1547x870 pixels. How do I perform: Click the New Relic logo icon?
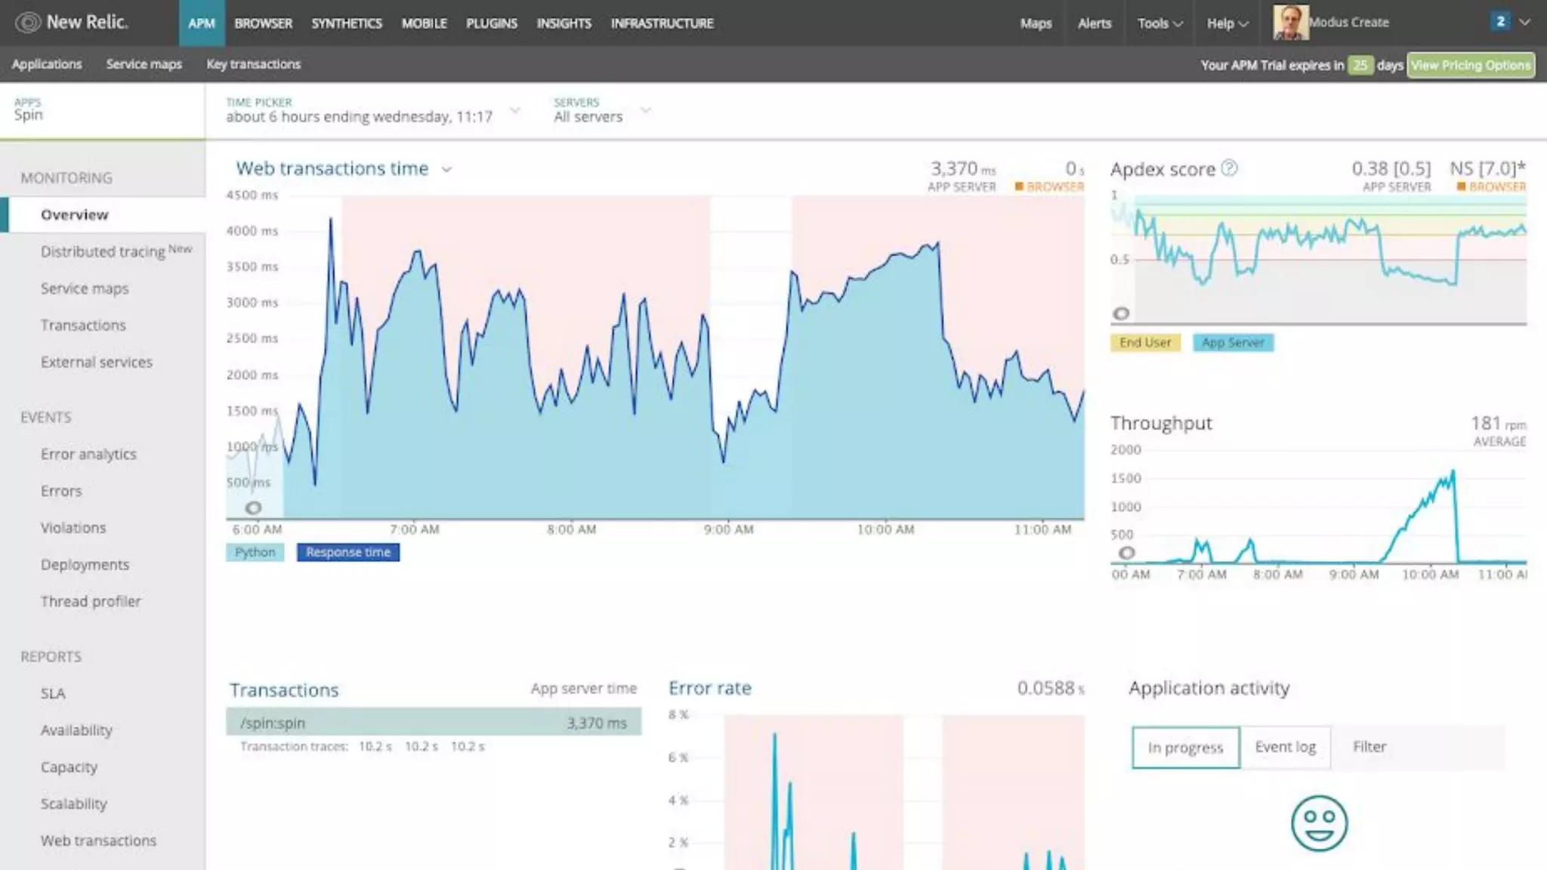(28, 23)
